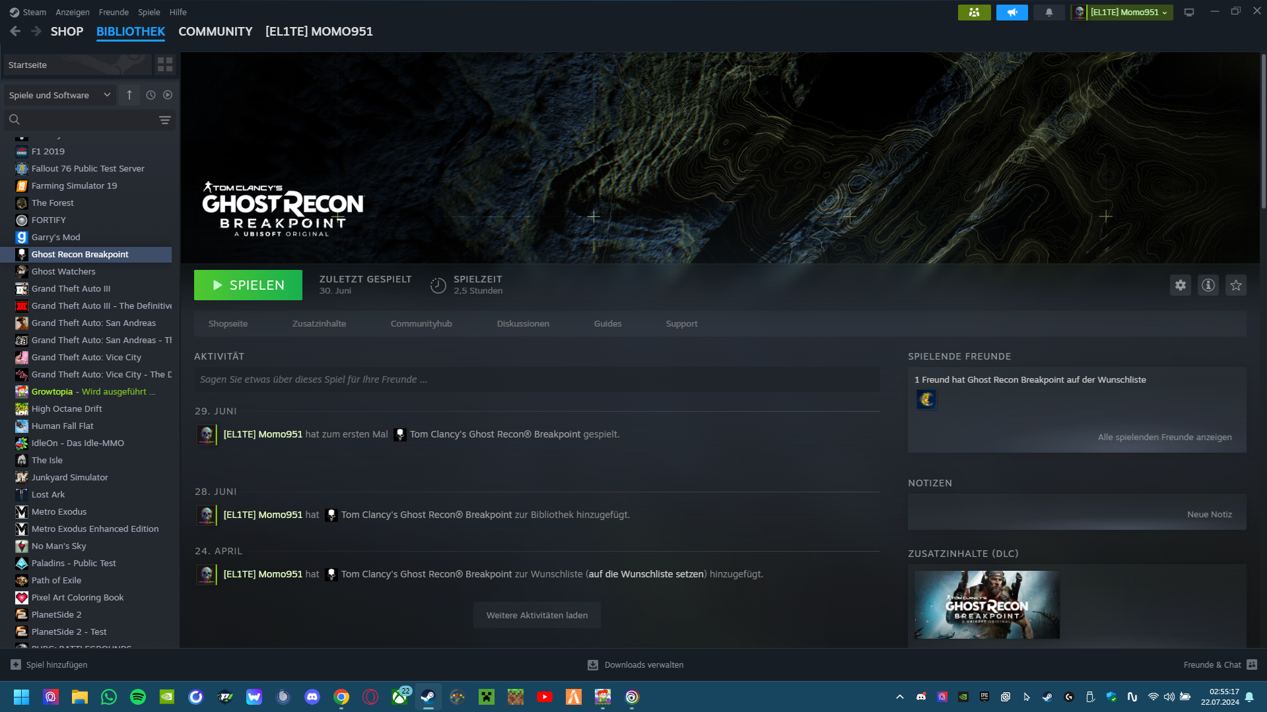Go to the COMMUNITY section
1267x712 pixels.
[215, 31]
